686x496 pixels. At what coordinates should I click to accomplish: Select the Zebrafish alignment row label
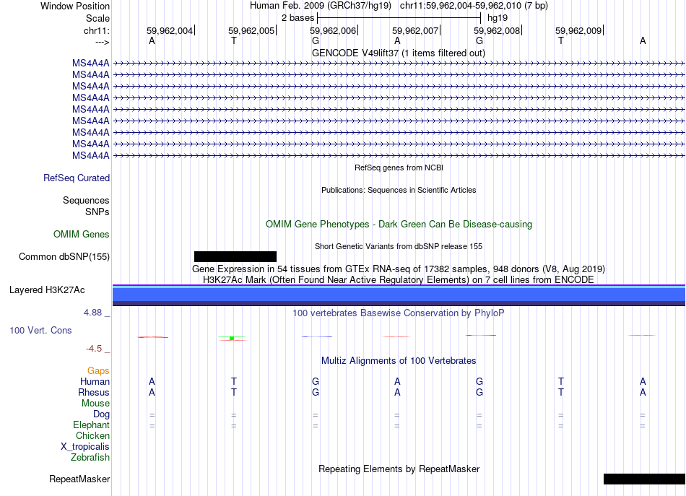coord(90,458)
